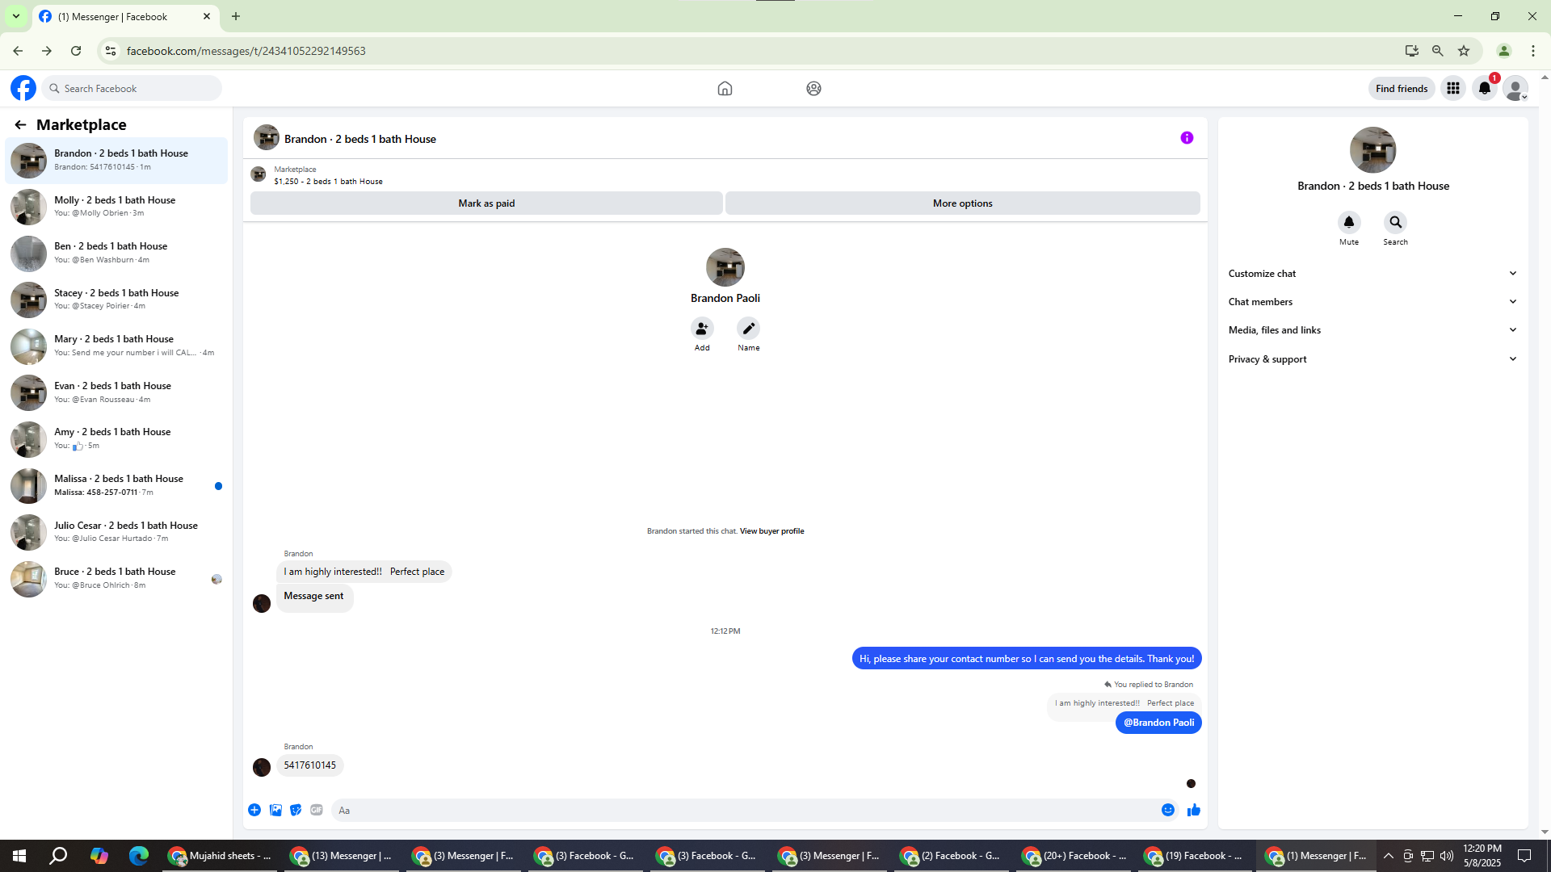Switch to (20+) Facebook taskbar window
This screenshot has width=1551, height=872.
click(x=1074, y=856)
